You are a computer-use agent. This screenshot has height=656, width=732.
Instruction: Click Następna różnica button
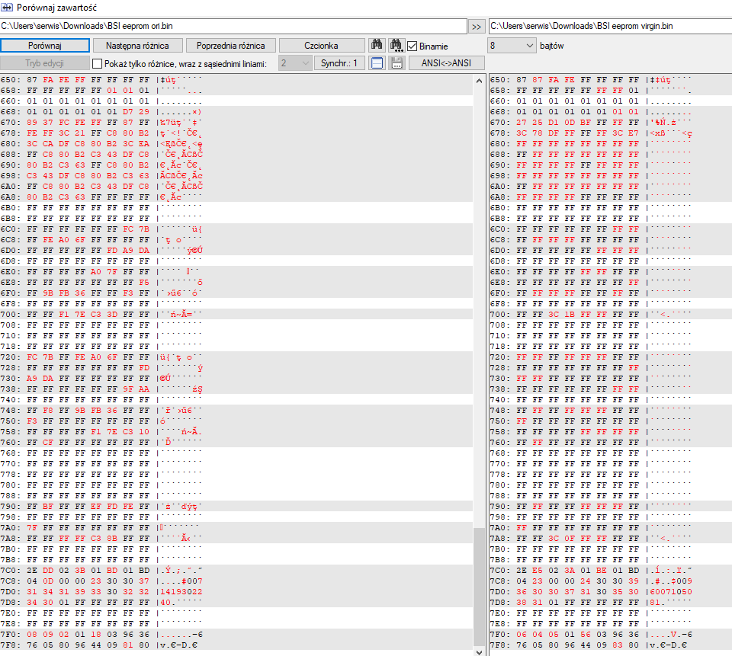(x=137, y=45)
